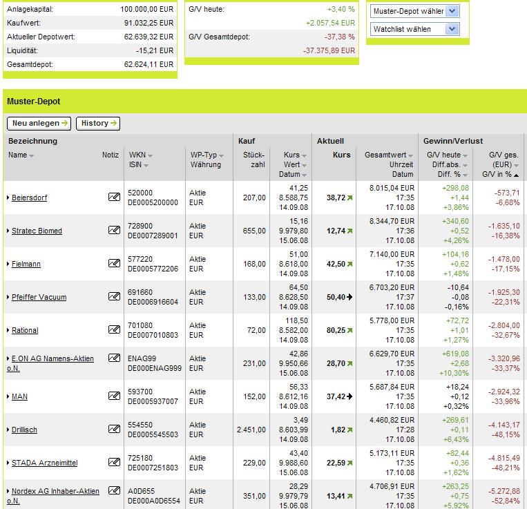Open the note icon for Beiersdorf
Viewport: 527px width, 509px height.
[x=114, y=197]
